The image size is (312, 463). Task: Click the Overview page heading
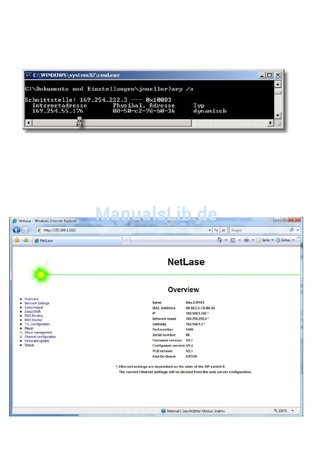coord(184,289)
